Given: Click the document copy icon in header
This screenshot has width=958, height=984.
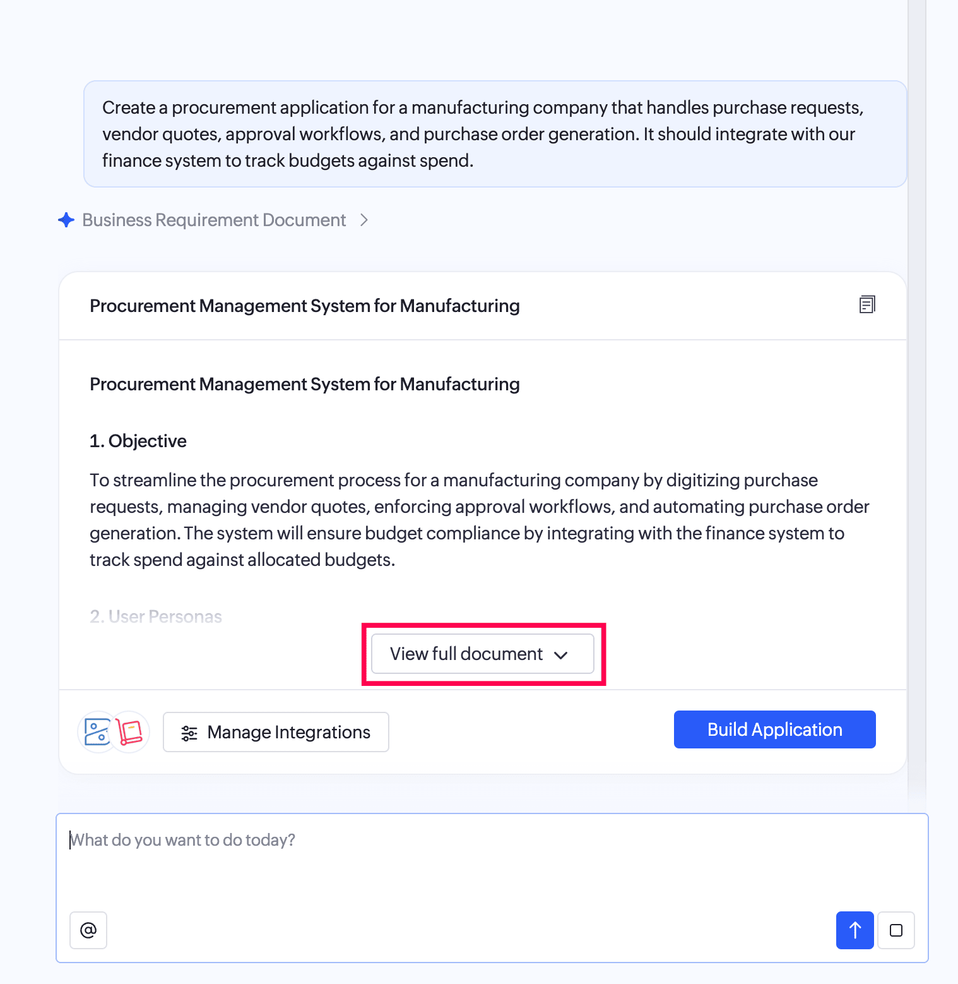Looking at the screenshot, I should [867, 304].
